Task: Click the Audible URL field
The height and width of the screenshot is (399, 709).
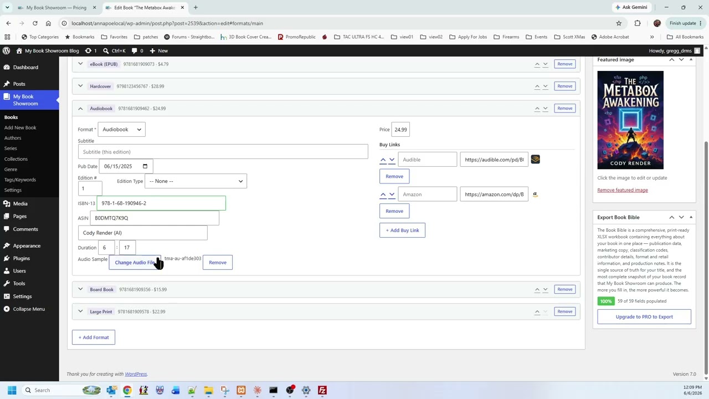Action: pos(494,160)
